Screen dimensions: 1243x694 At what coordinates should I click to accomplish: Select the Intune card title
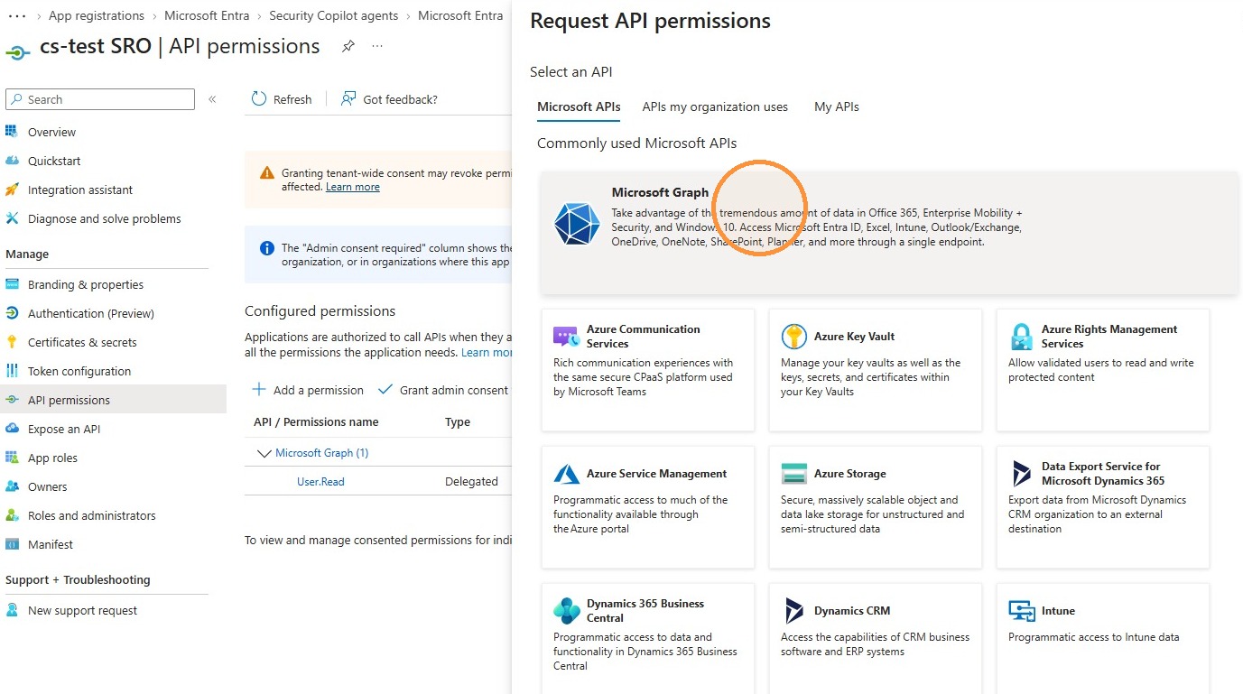pyautogui.click(x=1058, y=611)
